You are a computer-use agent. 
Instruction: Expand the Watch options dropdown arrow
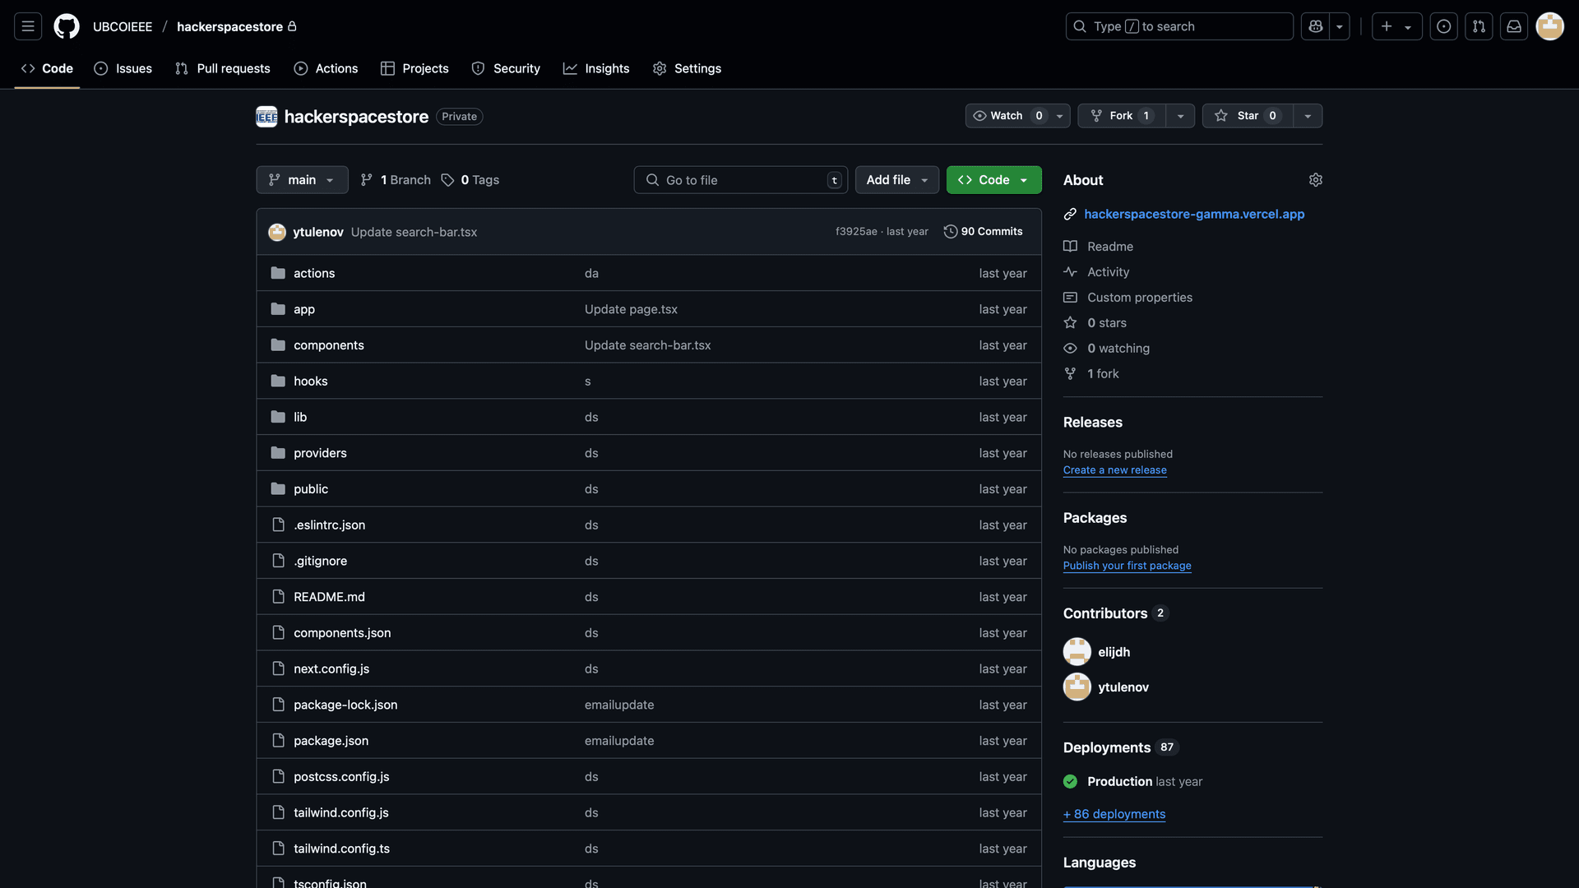coord(1060,116)
